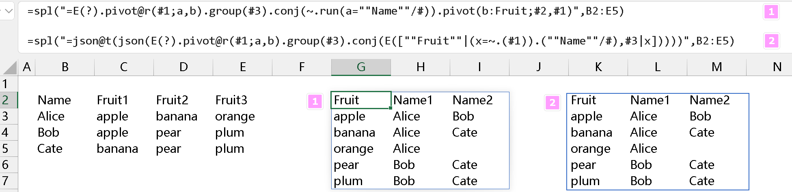
Task: Click pink marker 1 left of first result table
Action: click(315, 102)
